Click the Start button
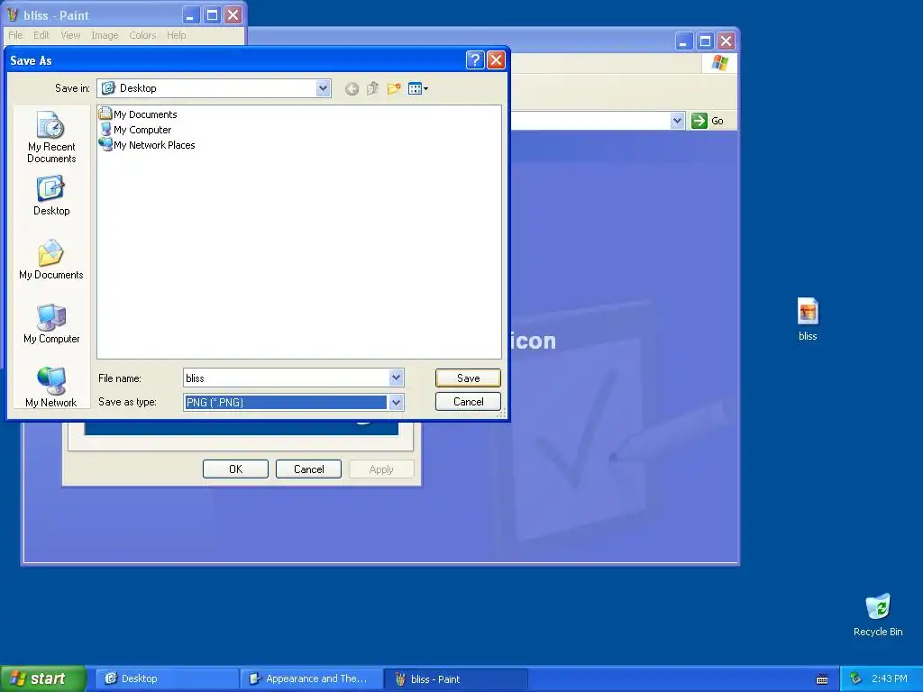The height and width of the screenshot is (692, 923). pos(42,678)
